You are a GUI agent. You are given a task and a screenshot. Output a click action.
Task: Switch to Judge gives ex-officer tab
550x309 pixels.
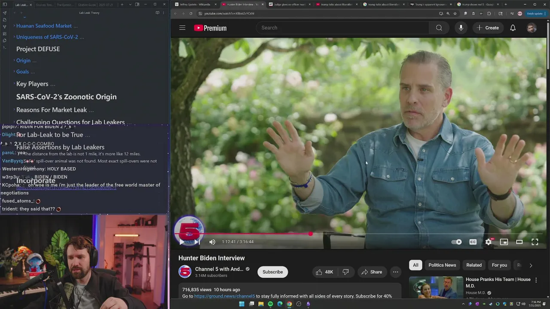289,4
